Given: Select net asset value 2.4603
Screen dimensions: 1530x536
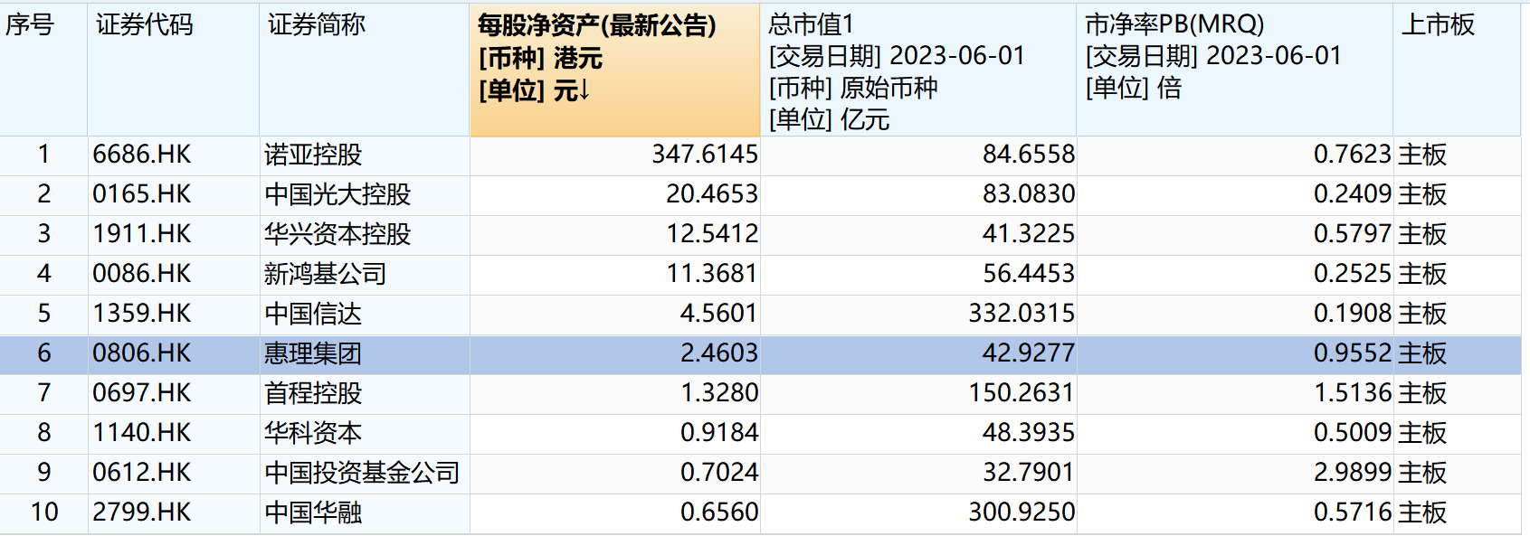Looking at the screenshot, I should 719,353.
